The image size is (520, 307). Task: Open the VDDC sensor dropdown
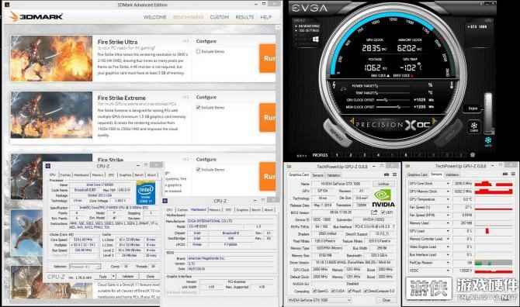(448, 271)
